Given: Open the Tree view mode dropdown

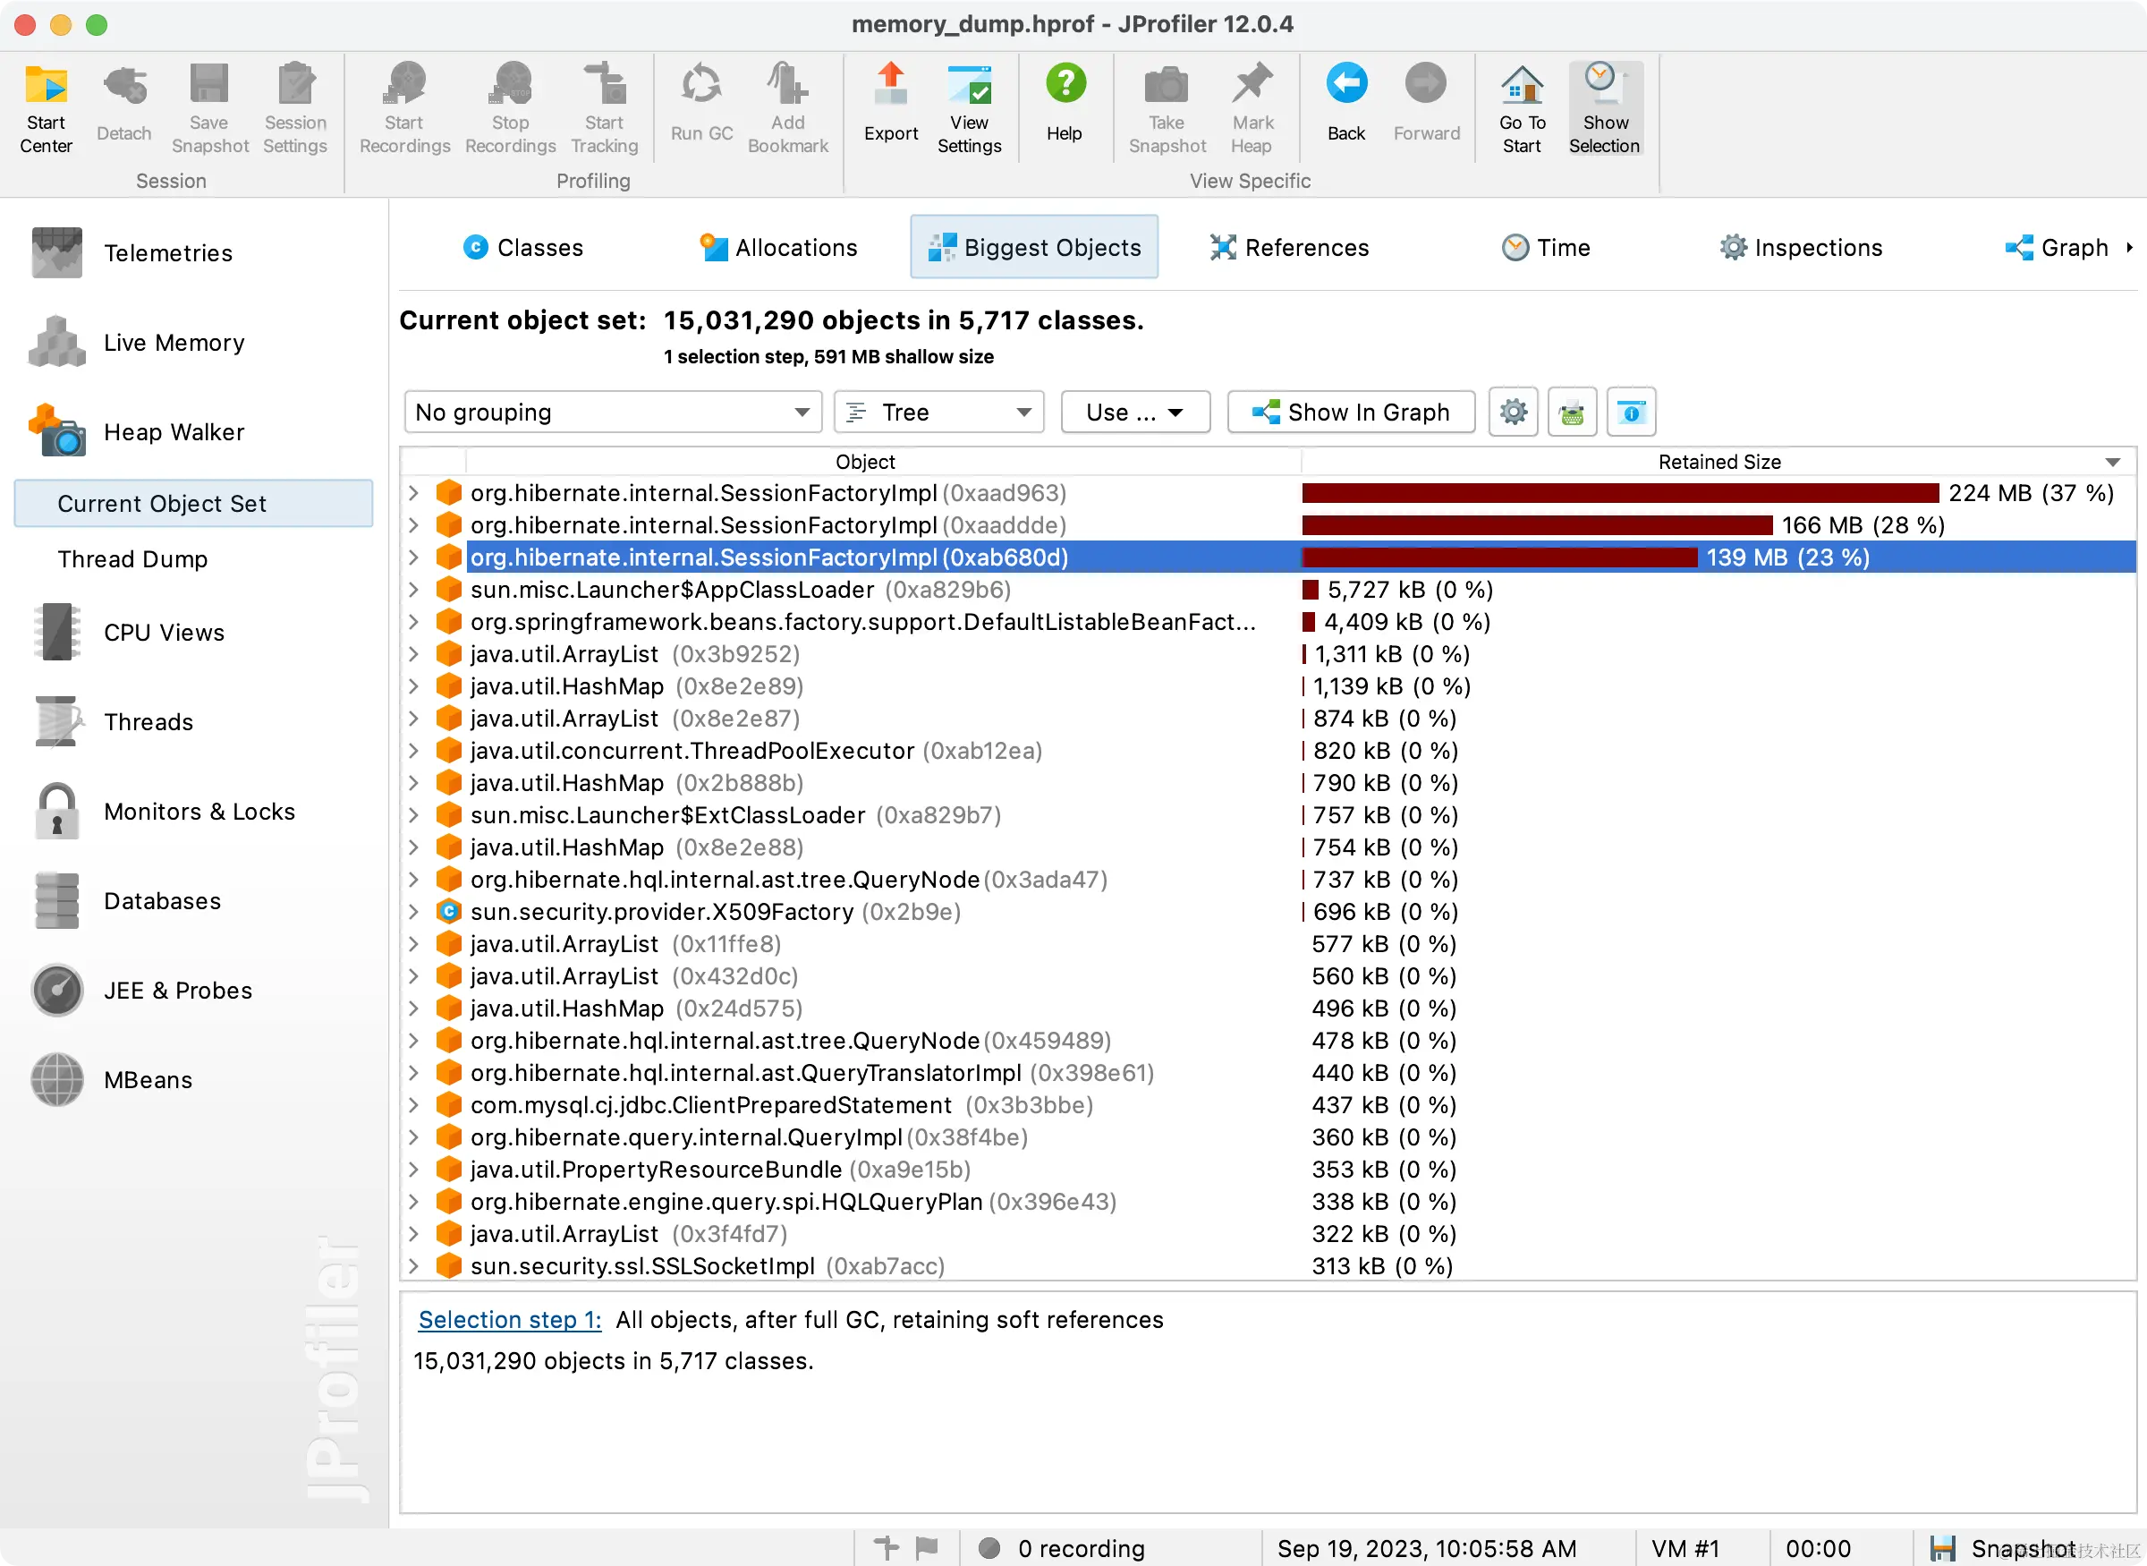Looking at the screenshot, I should click(x=938, y=413).
